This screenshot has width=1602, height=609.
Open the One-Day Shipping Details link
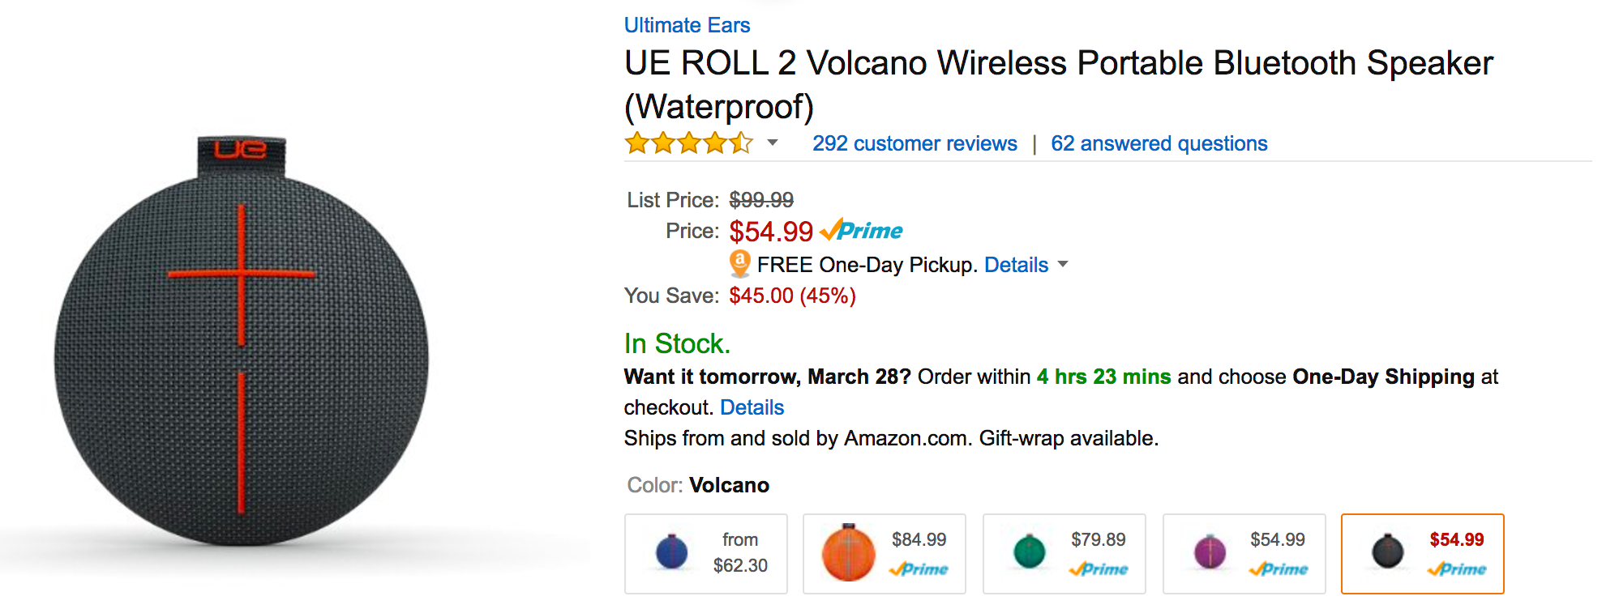coord(752,407)
